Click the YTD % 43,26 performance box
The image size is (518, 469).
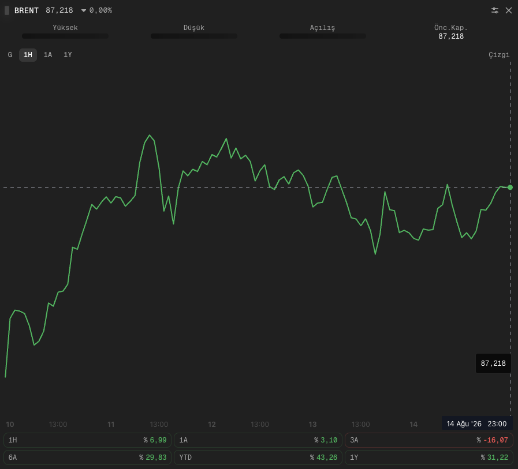tap(258, 457)
